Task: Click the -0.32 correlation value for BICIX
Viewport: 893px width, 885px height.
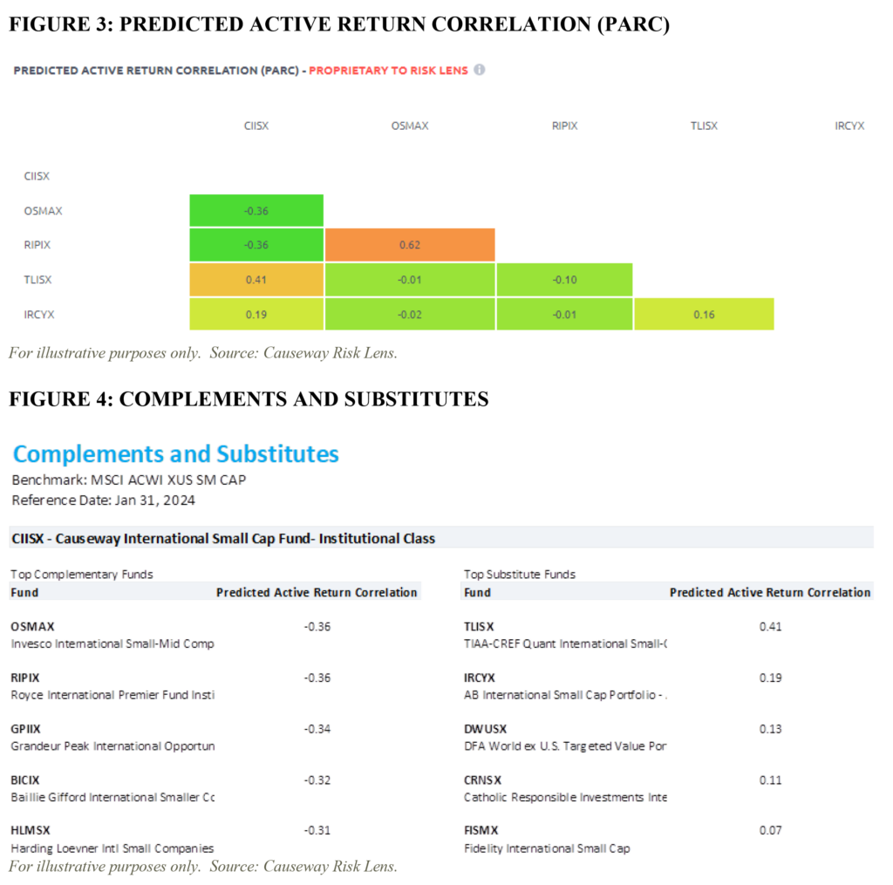Action: pyautogui.click(x=317, y=780)
